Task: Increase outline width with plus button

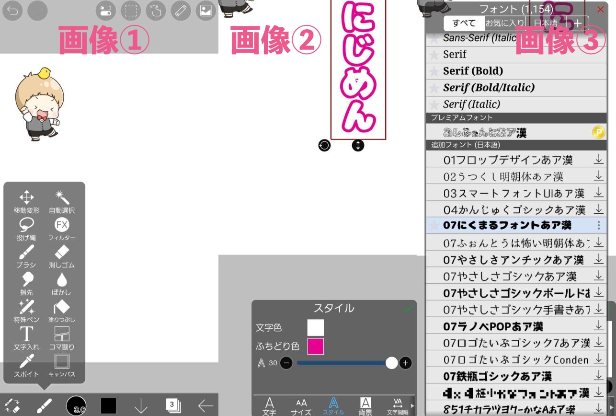Action: (406, 363)
